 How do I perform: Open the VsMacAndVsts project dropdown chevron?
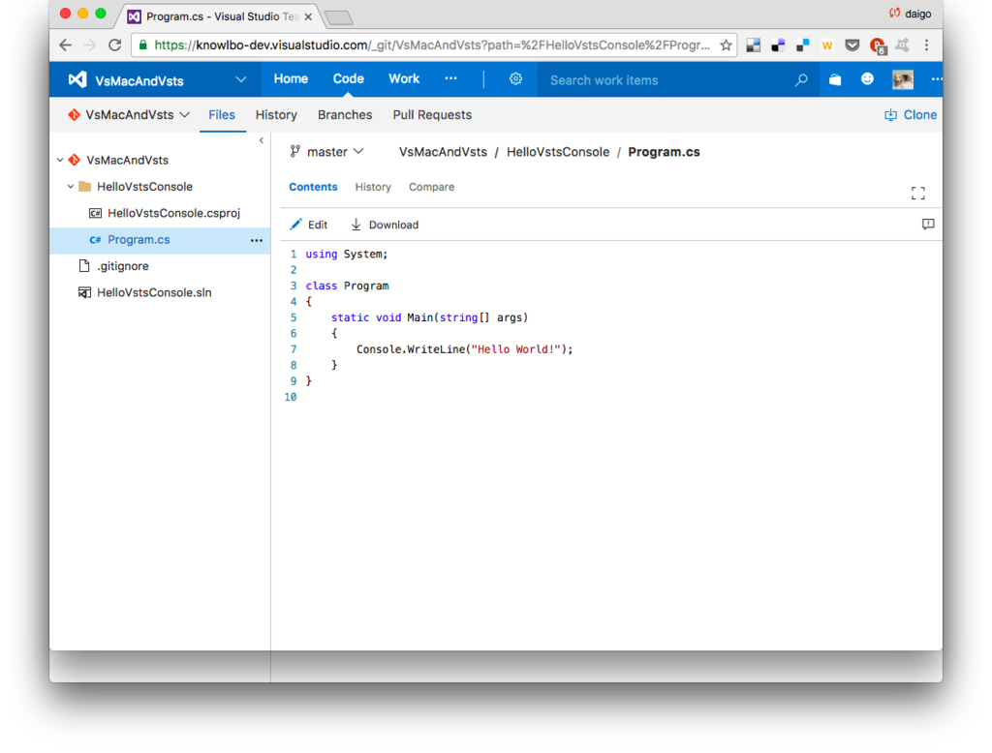pyautogui.click(x=240, y=79)
